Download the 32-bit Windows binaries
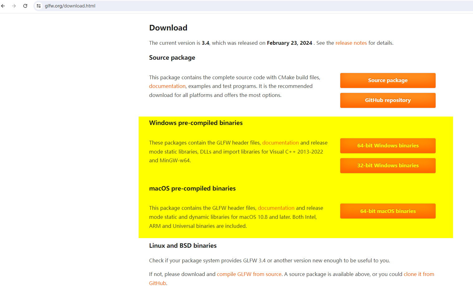The height and width of the screenshot is (290, 473). (388, 166)
